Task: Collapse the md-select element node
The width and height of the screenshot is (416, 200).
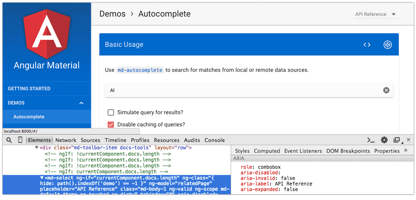Action: (42, 178)
